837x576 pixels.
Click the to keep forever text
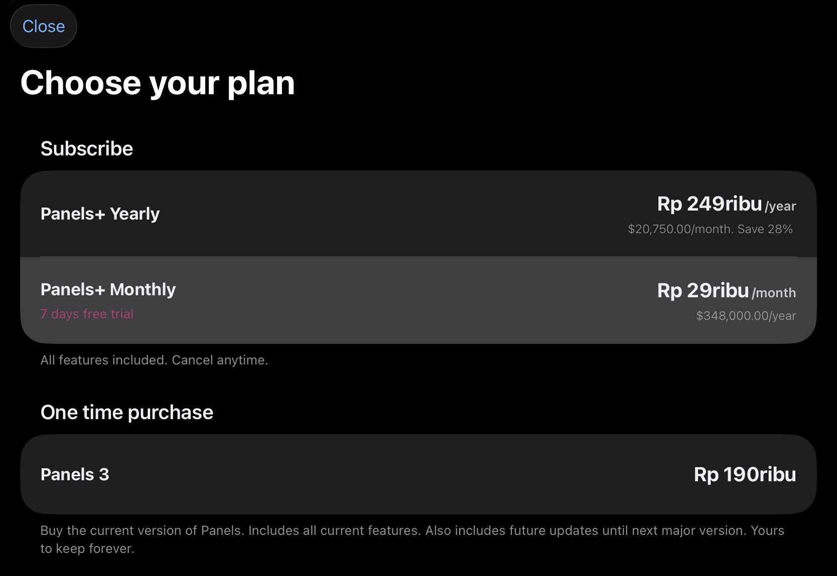[87, 548]
